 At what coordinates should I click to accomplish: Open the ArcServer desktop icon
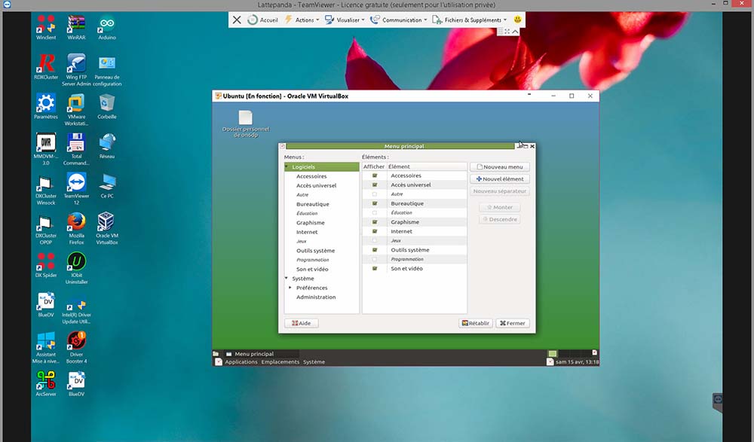[x=46, y=384]
